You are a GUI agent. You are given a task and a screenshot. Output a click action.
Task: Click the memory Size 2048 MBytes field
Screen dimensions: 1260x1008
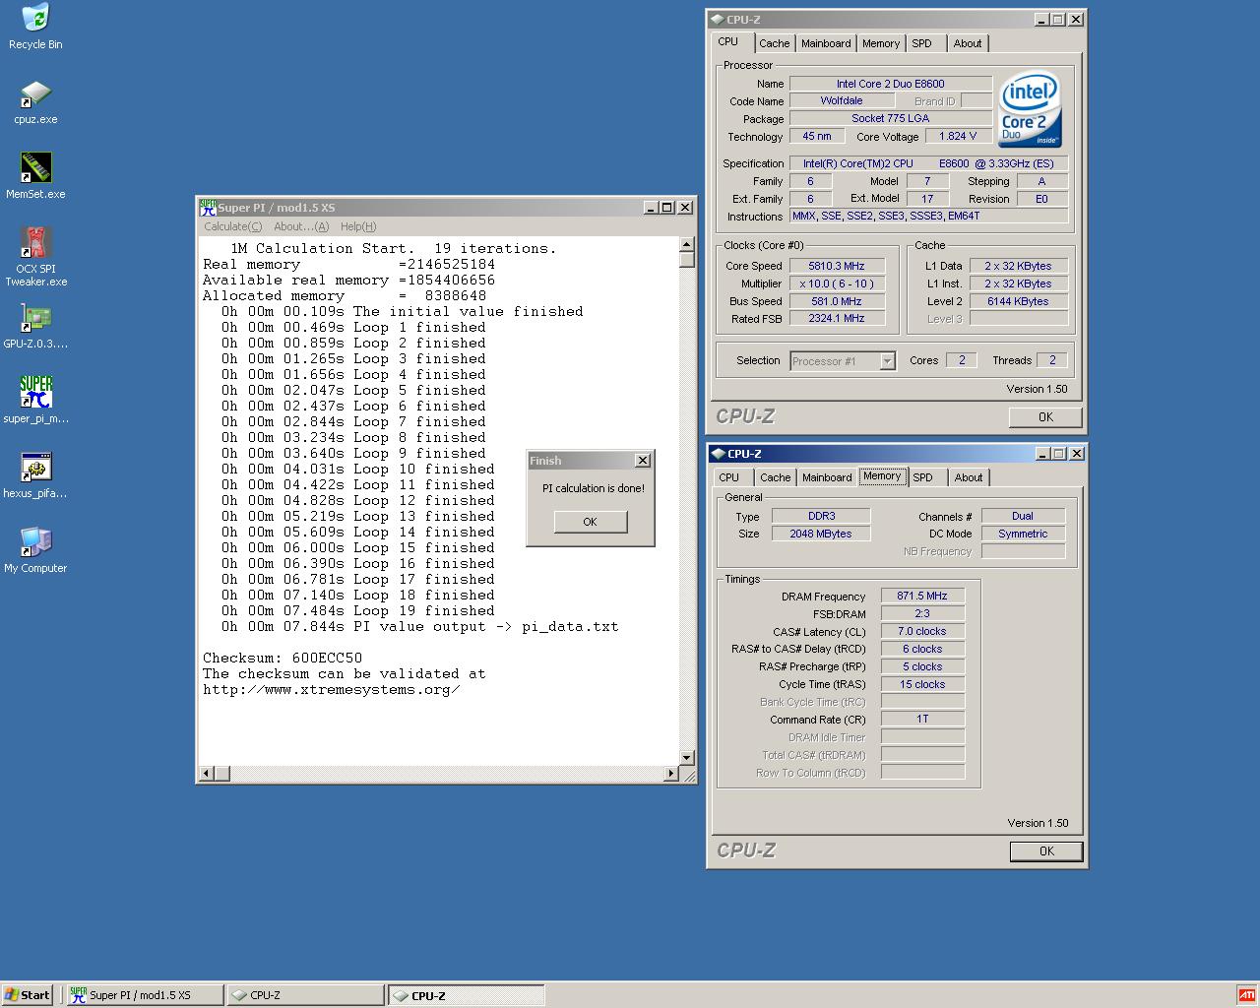pos(821,534)
